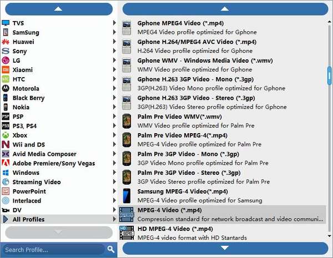This screenshot has height=258, width=333.
Task: Open the Interlaced category
Action: pos(59,200)
